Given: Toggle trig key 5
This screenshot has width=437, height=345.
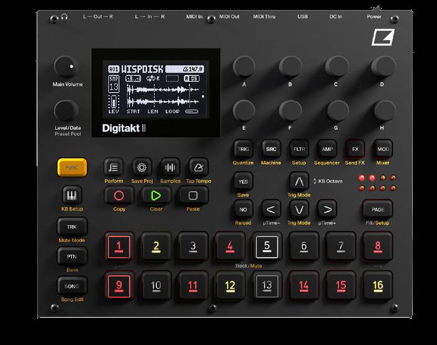Looking at the screenshot, I should pos(267,246).
